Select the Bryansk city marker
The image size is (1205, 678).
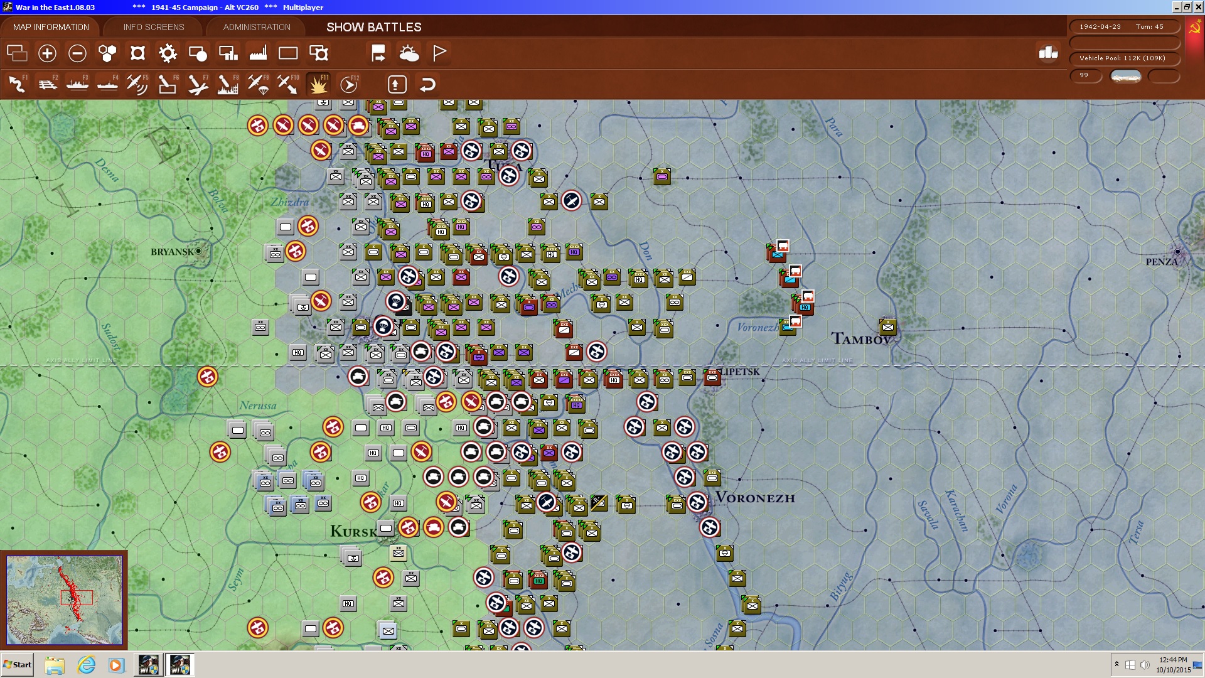click(198, 251)
